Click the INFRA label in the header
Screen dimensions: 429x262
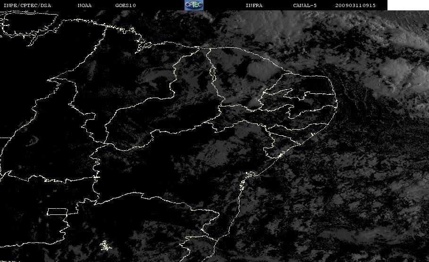click(x=254, y=6)
